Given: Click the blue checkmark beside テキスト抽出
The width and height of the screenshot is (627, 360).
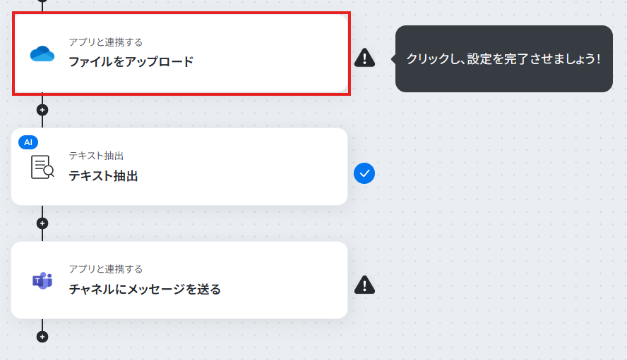Looking at the screenshot, I should [x=364, y=173].
